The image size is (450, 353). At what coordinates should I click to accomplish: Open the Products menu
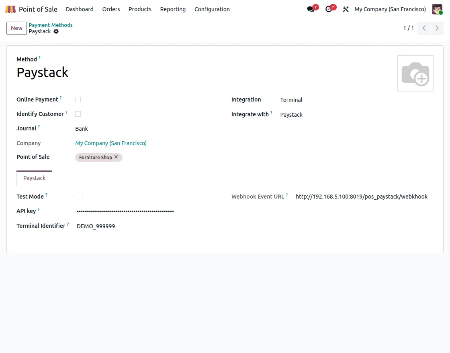pos(140,9)
